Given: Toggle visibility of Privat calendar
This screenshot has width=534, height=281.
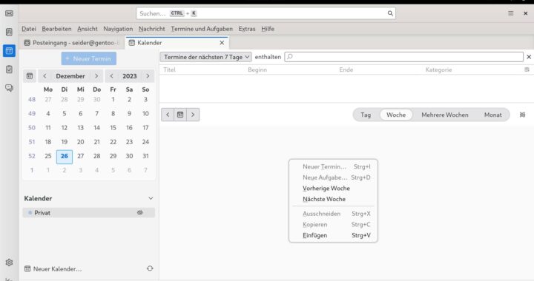Looking at the screenshot, I should pyautogui.click(x=139, y=213).
